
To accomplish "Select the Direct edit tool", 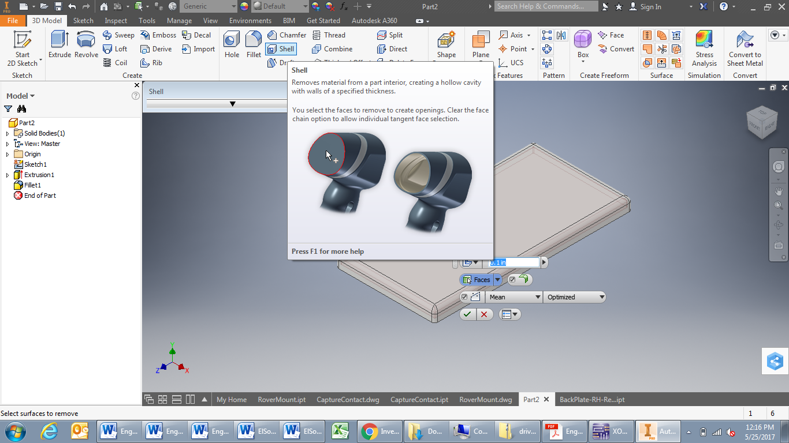I will [x=392, y=49].
